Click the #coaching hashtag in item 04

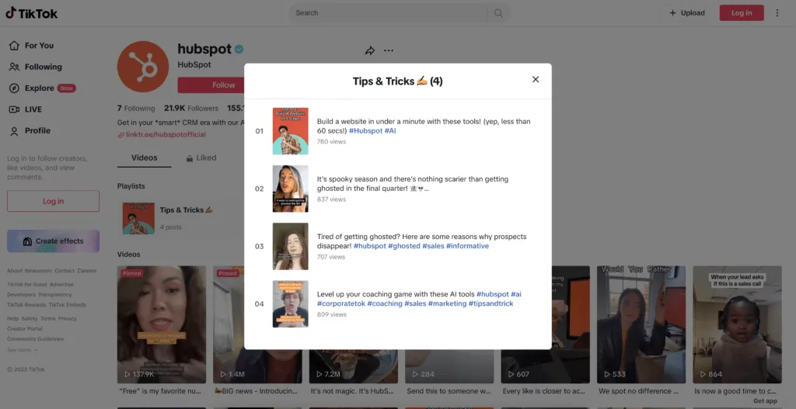pyautogui.click(x=385, y=303)
